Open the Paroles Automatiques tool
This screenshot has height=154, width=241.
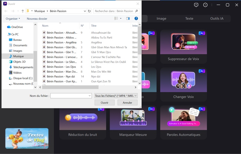tap(183, 122)
